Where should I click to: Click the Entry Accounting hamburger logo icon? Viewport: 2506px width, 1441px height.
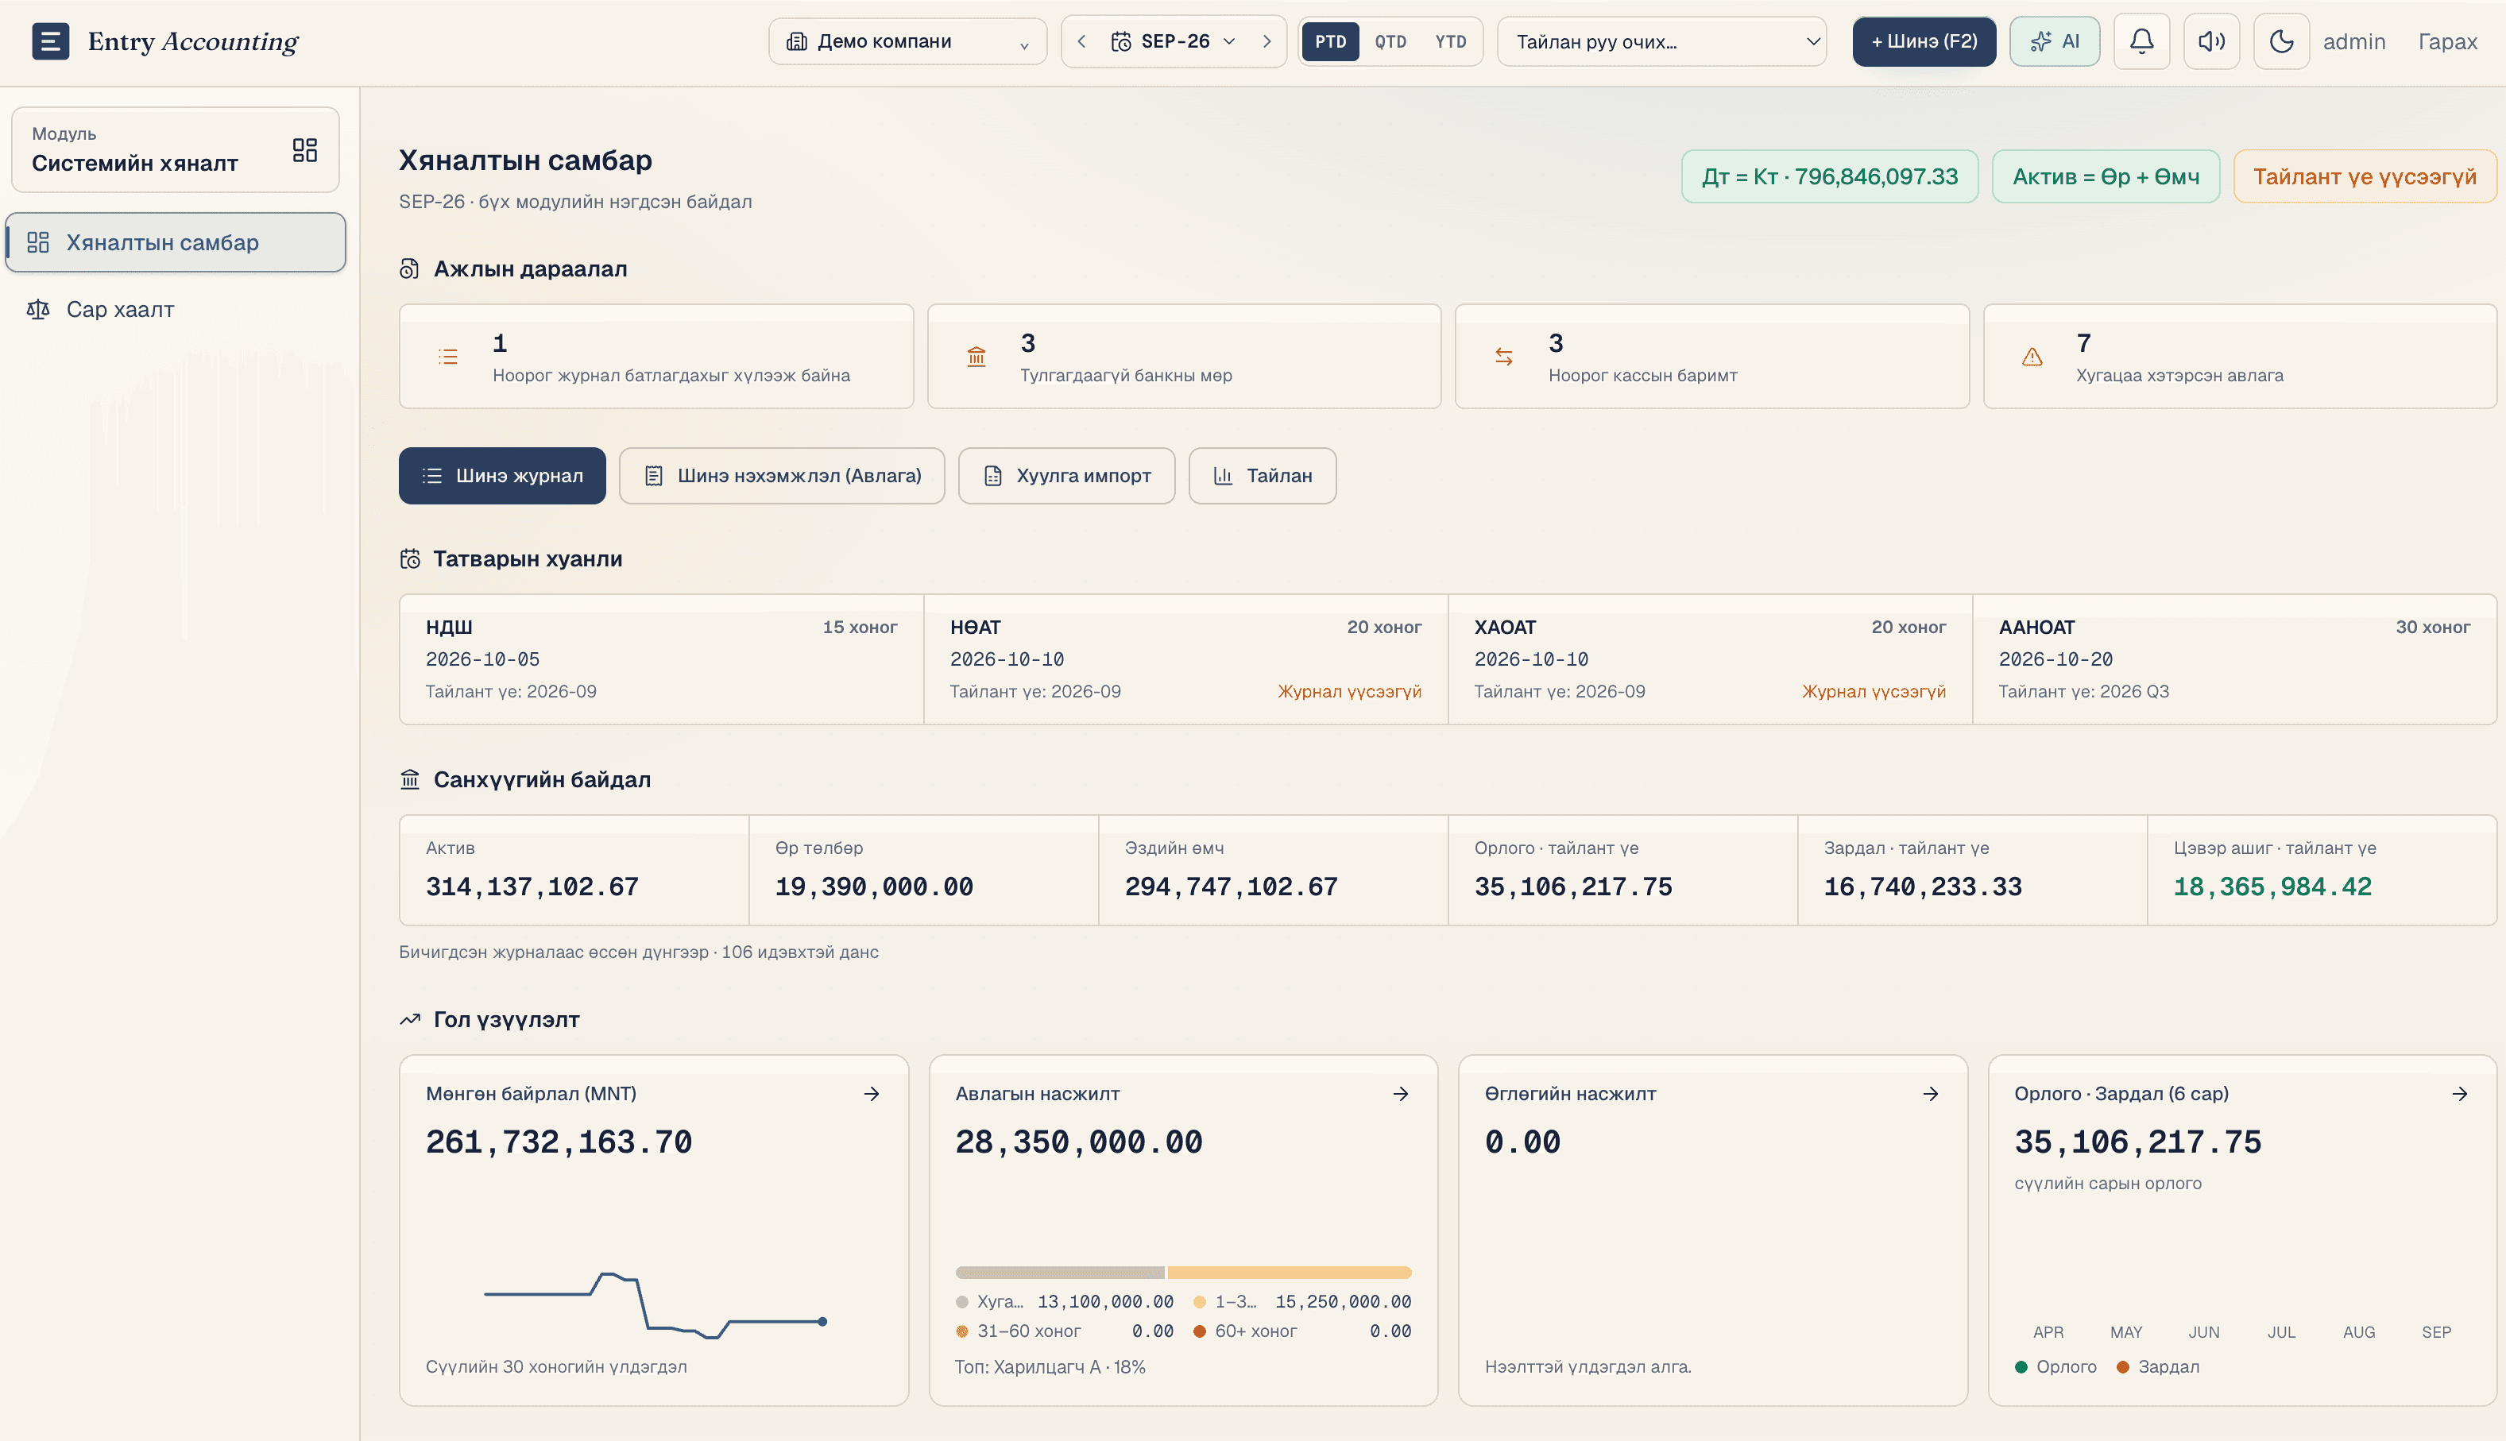[x=51, y=41]
